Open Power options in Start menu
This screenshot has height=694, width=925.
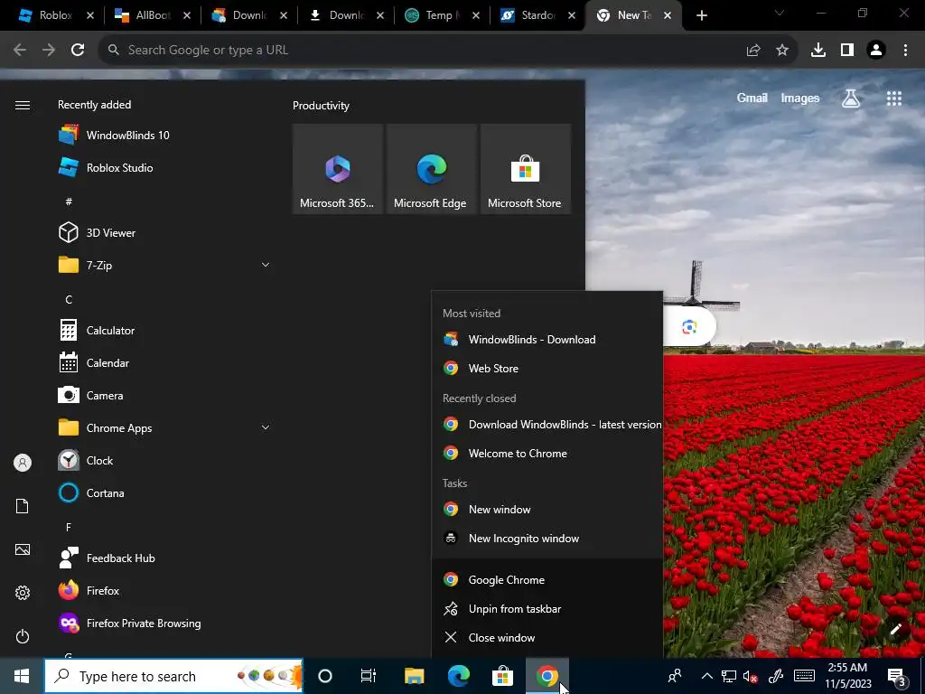coord(23,637)
